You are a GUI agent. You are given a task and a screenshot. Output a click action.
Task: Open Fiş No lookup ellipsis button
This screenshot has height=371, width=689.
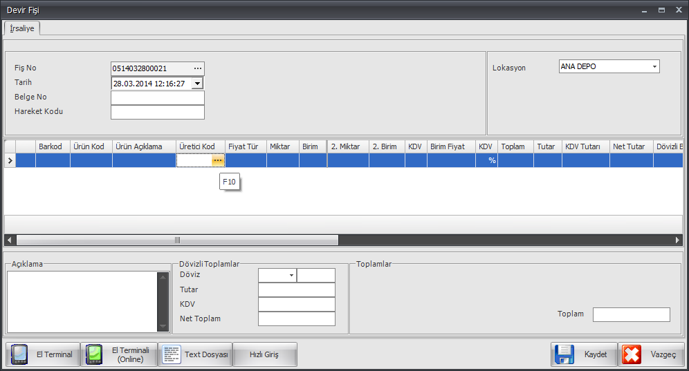(x=198, y=68)
